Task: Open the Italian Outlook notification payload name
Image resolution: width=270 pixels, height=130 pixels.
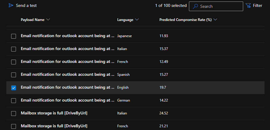Action: tap(67, 49)
